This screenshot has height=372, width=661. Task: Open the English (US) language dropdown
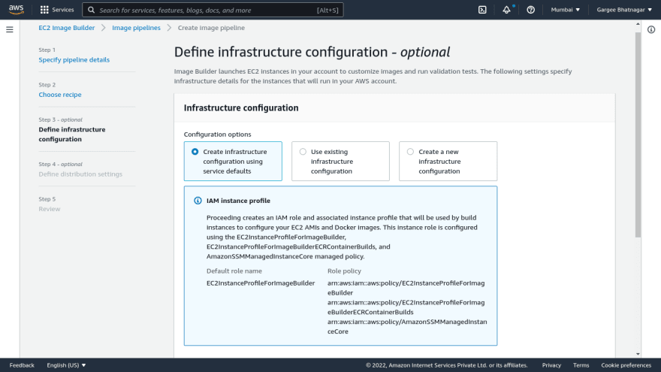point(66,365)
